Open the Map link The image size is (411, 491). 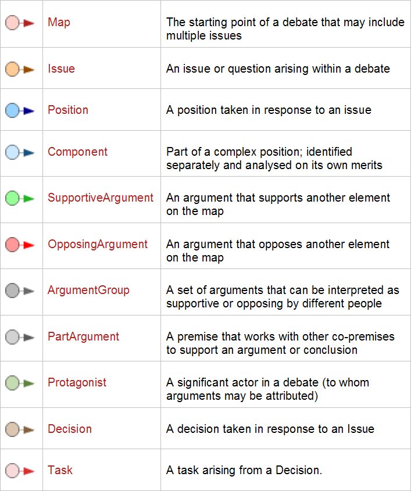[x=59, y=23]
